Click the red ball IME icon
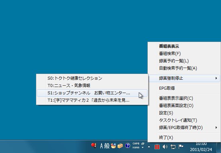 pyautogui.click(x=94, y=146)
